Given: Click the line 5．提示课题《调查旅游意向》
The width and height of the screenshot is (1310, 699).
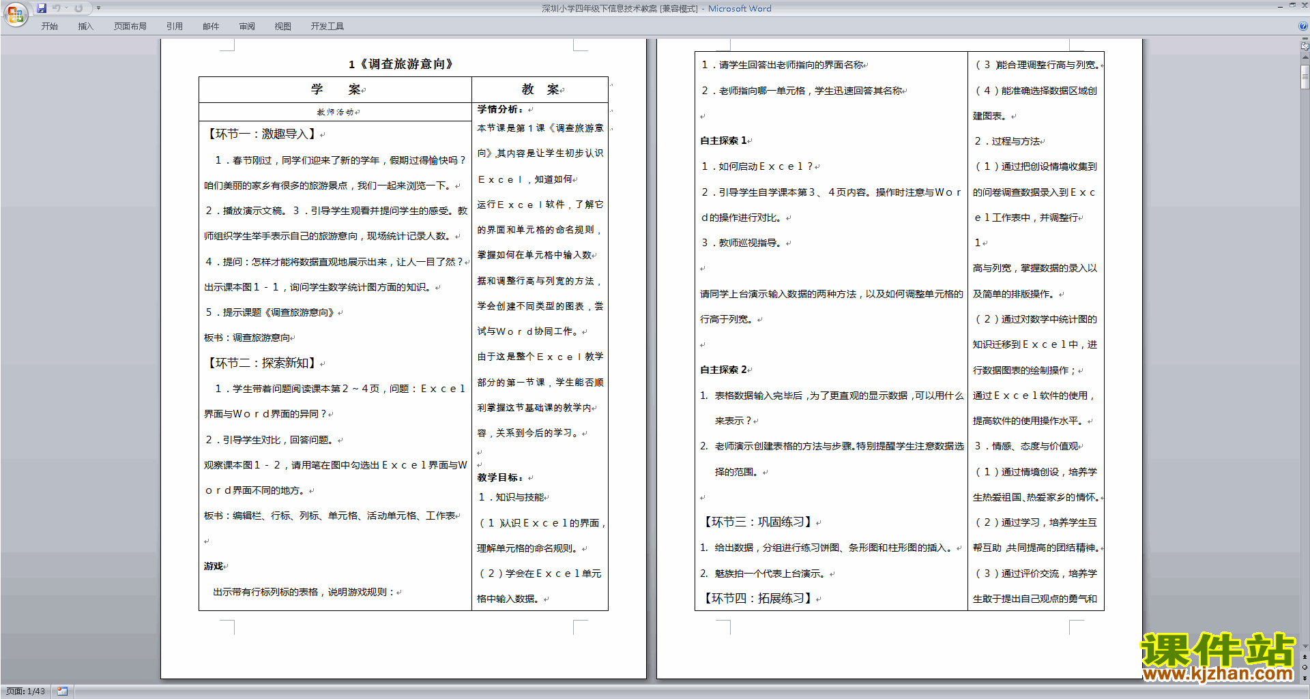Looking at the screenshot, I should coord(270,312).
